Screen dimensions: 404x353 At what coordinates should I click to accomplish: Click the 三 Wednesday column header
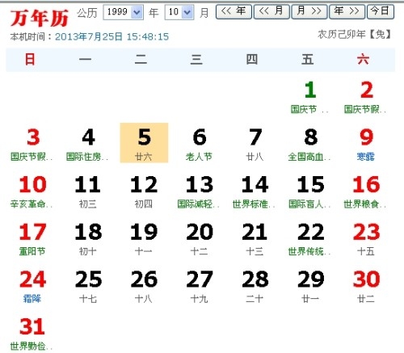tap(196, 59)
